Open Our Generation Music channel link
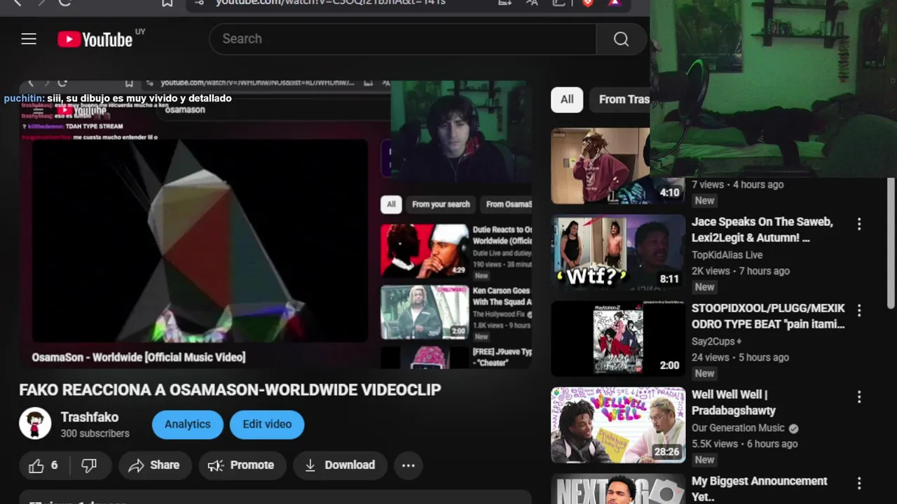Screen dimensions: 897x504 (738, 428)
